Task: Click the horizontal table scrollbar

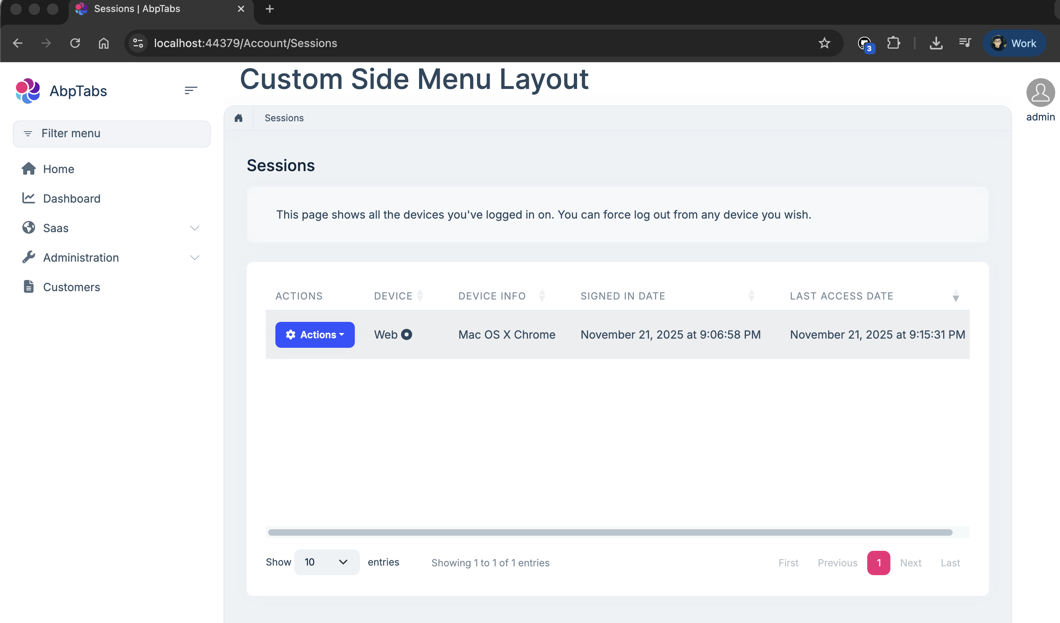Action: (x=610, y=532)
